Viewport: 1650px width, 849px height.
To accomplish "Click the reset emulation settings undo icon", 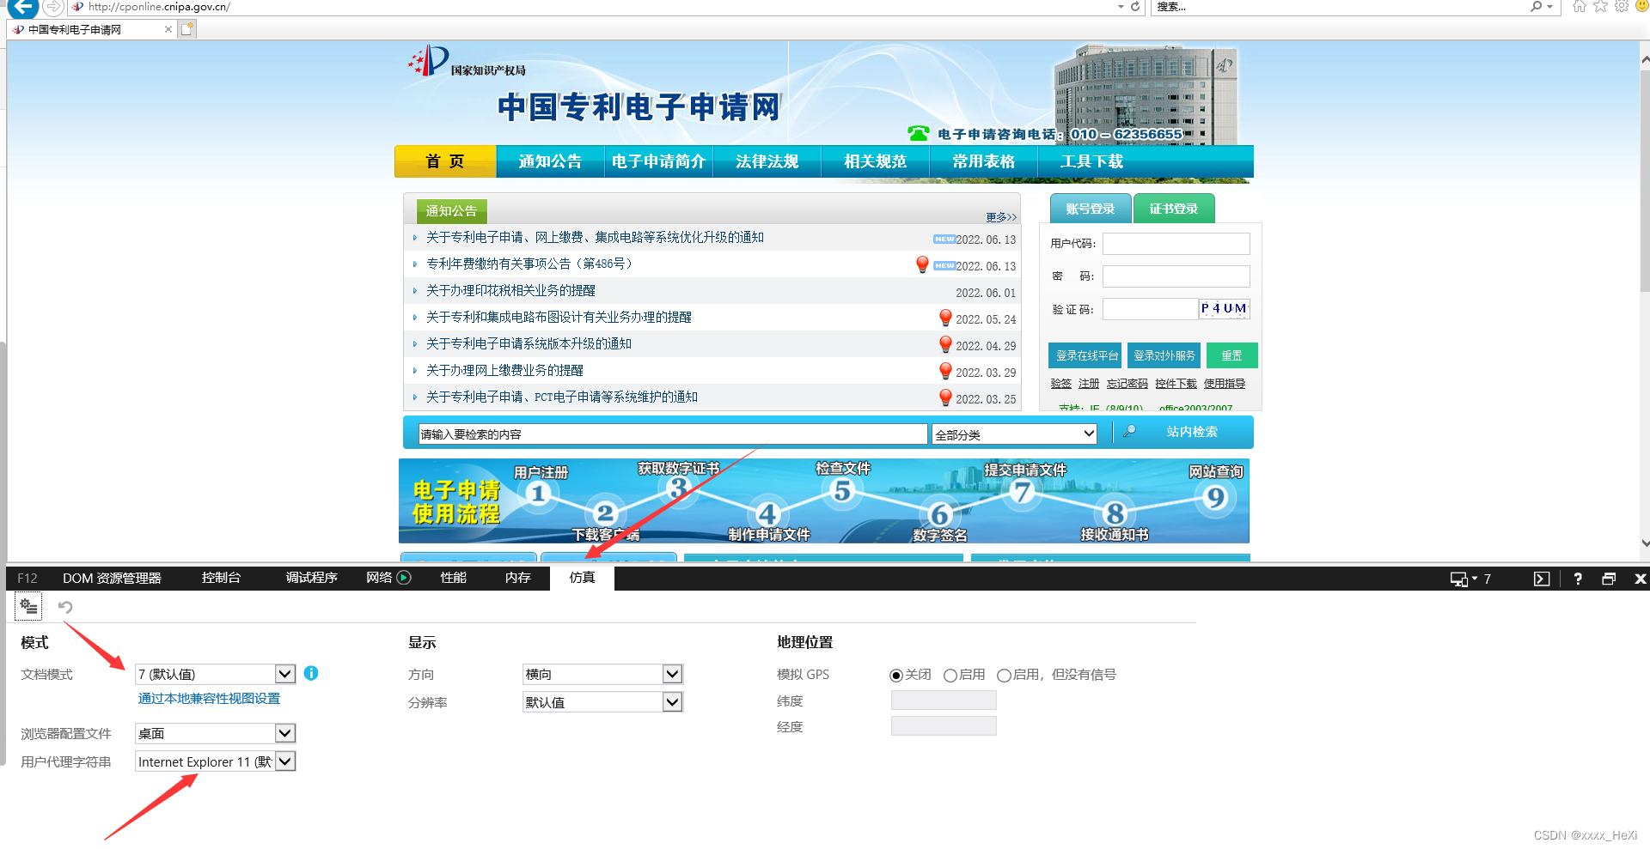I will pyautogui.click(x=65, y=607).
